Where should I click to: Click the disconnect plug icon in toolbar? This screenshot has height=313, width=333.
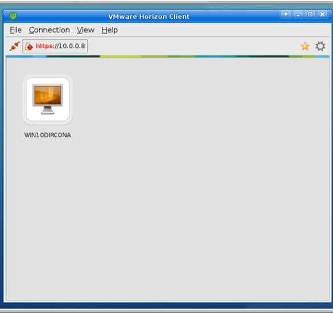click(x=15, y=46)
